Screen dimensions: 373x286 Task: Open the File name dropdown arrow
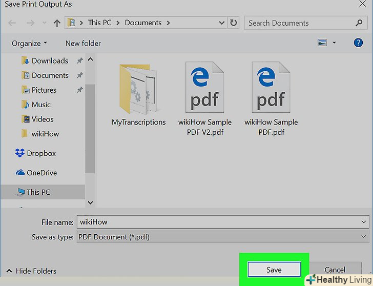click(363, 222)
